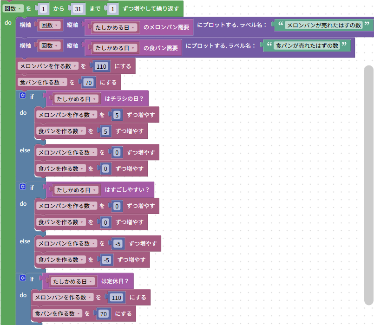374x325 pixels.
Task: Click the loop end value 31
Action: click(78, 8)
